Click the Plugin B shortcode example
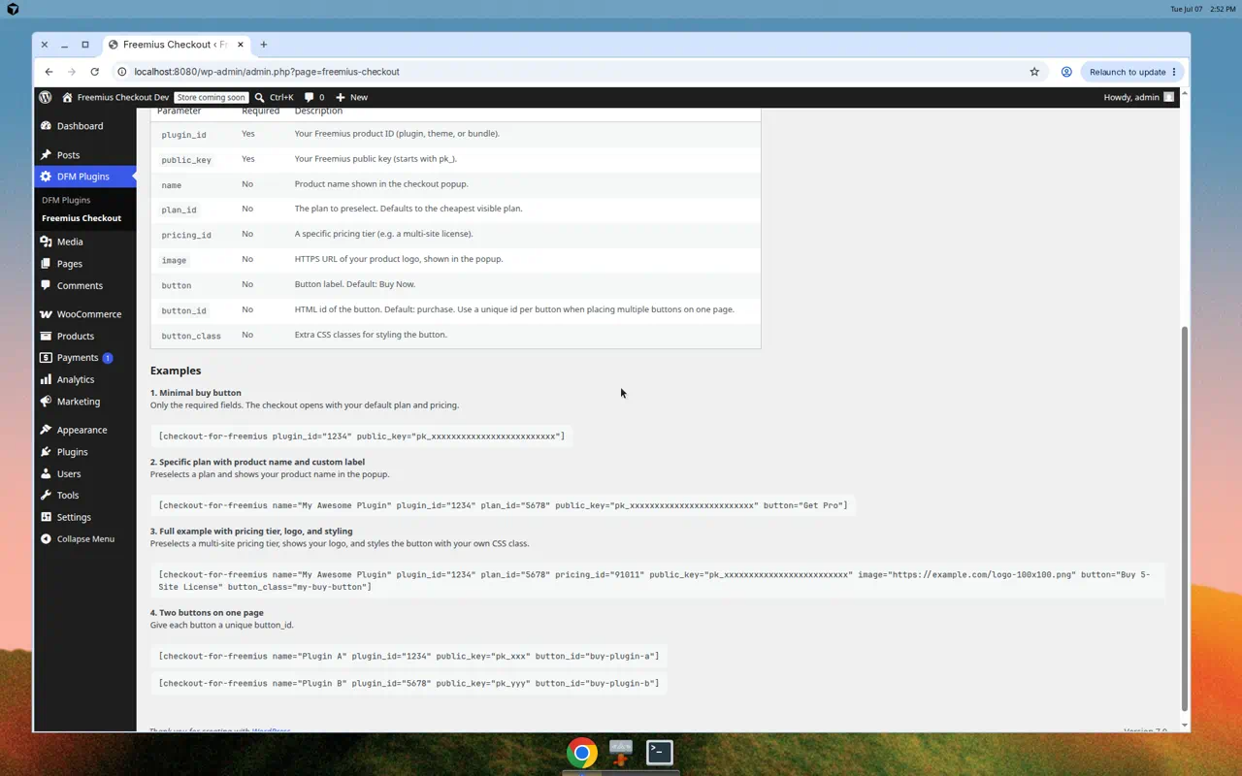Screen dimensions: 1242x776 [409, 683]
